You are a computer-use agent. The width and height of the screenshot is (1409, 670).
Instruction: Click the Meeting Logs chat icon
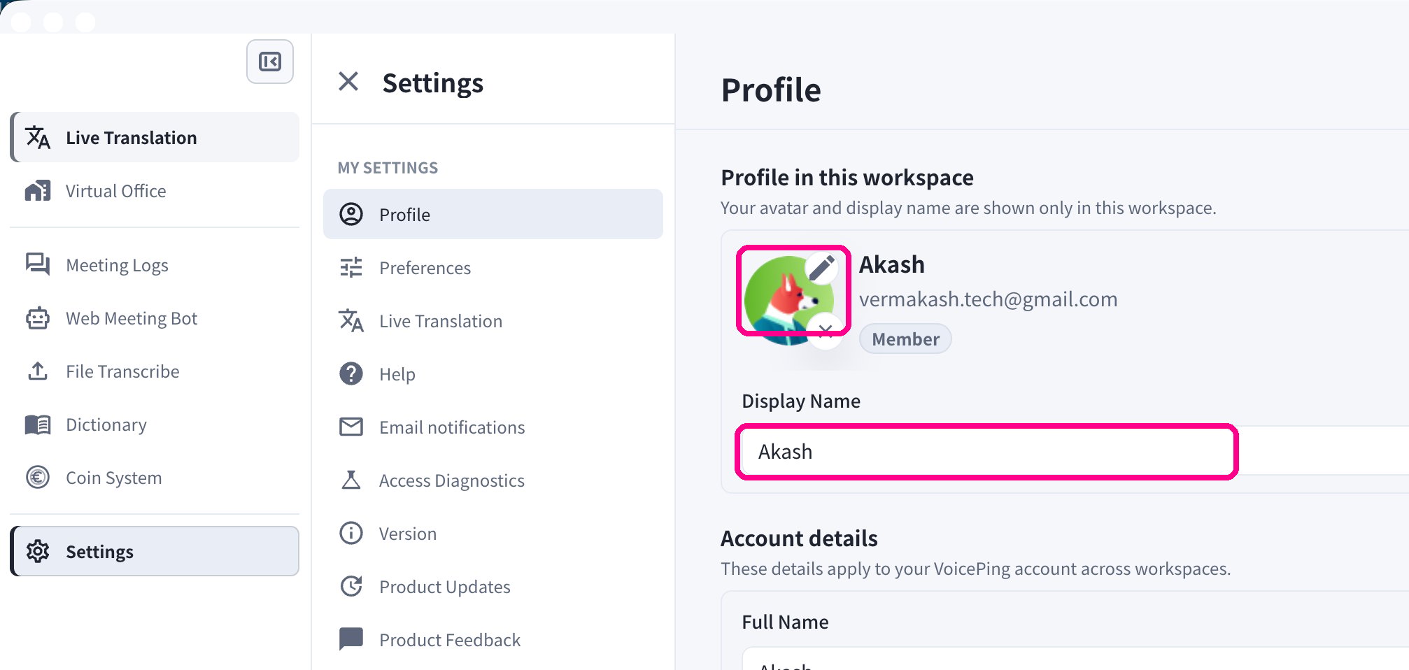tap(38, 265)
